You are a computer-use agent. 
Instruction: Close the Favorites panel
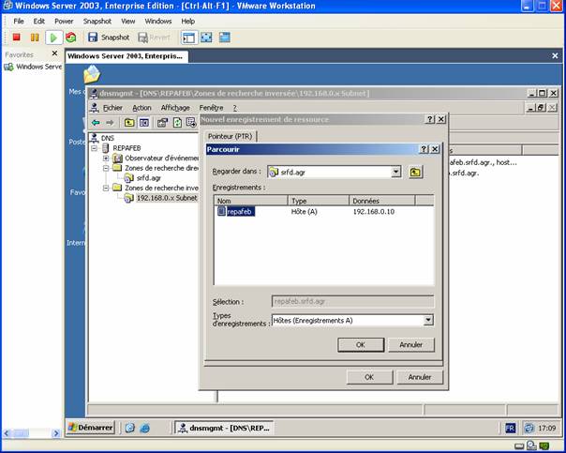click(x=54, y=53)
